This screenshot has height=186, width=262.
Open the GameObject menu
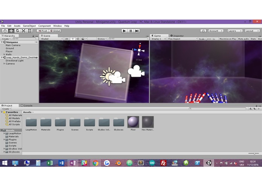click(29, 26)
